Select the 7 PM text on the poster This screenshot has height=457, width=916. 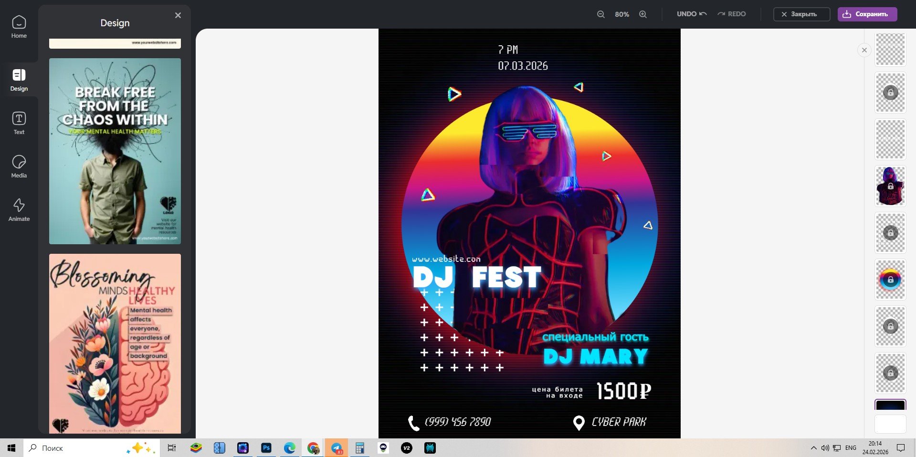tap(508, 50)
